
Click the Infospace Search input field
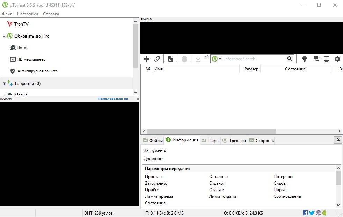click(x=254, y=59)
